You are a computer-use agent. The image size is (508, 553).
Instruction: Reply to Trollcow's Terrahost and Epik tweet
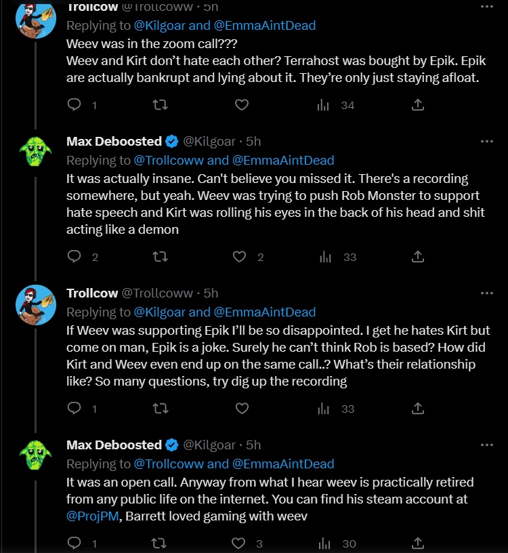pos(76,105)
